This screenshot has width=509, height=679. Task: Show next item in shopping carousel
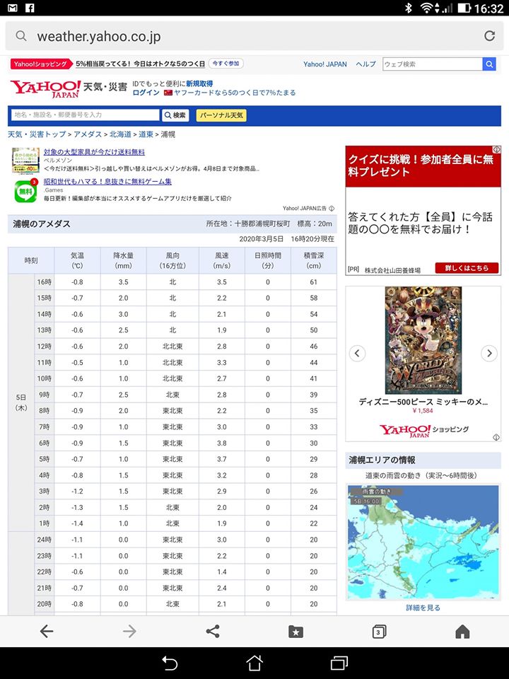(489, 353)
